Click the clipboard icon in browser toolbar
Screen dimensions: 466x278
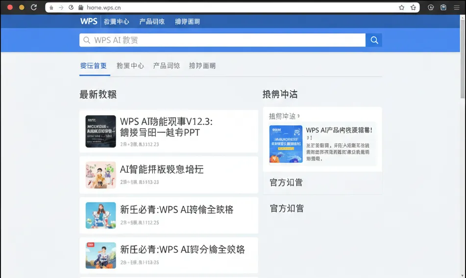click(443, 7)
